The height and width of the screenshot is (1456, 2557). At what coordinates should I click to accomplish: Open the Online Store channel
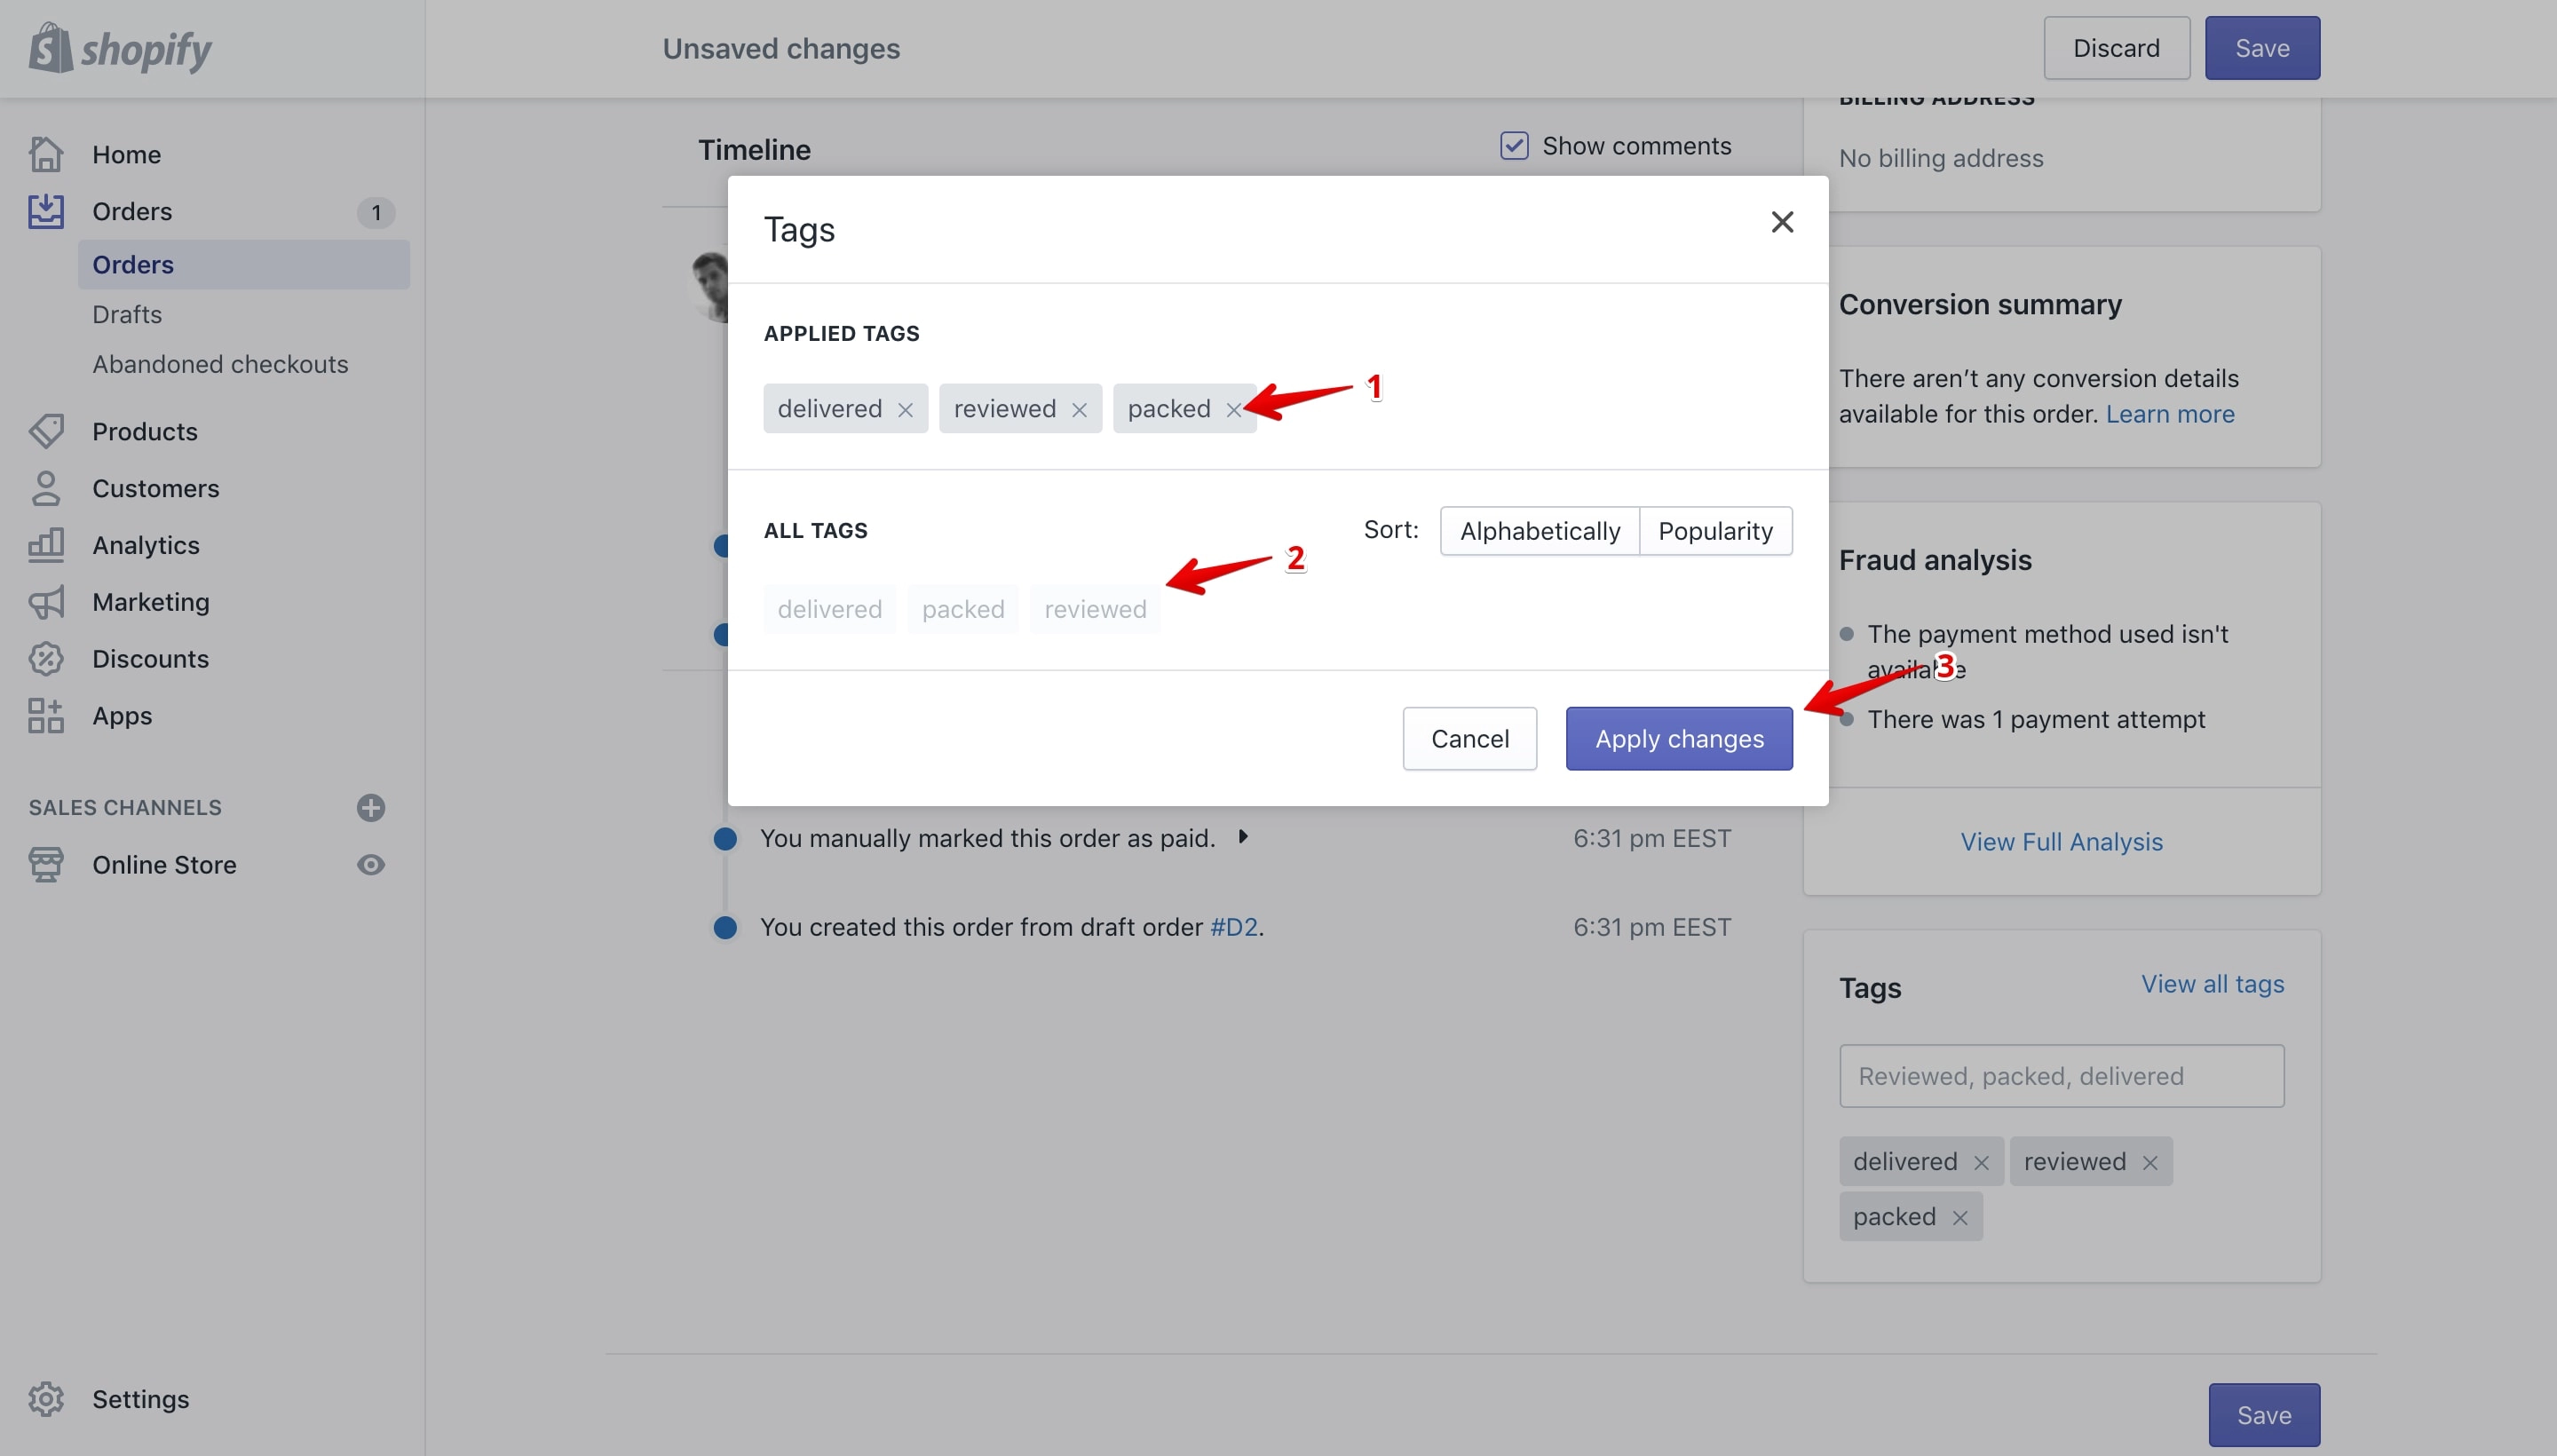coord(164,865)
